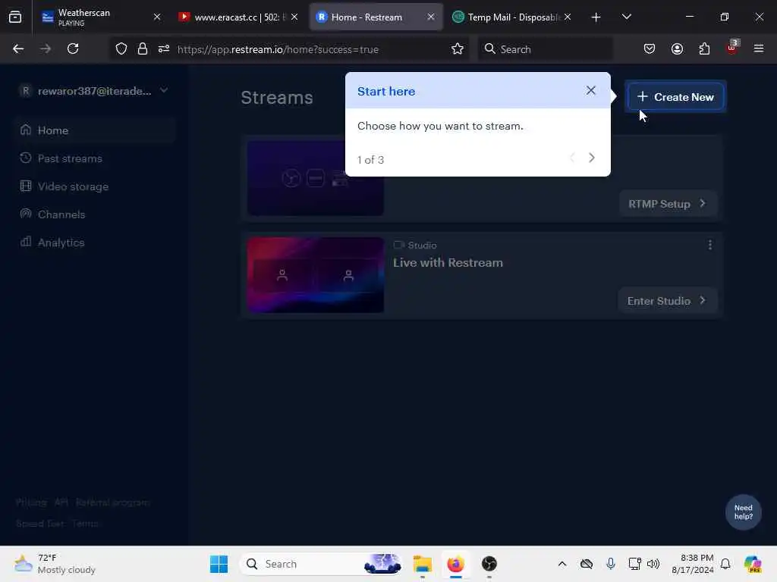
Task: Open the notifications bell icon
Action: click(x=725, y=564)
